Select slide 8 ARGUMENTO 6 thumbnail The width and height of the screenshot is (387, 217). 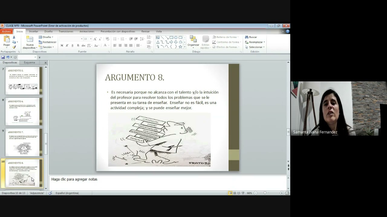coord(24,112)
